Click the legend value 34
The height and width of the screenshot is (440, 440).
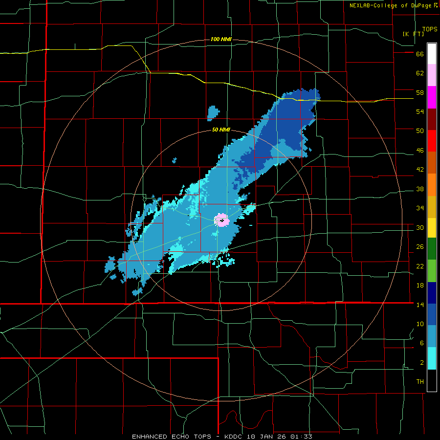[x=420, y=208]
